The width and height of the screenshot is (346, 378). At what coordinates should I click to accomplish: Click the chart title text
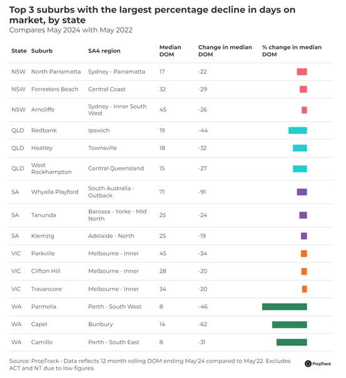tap(152, 14)
